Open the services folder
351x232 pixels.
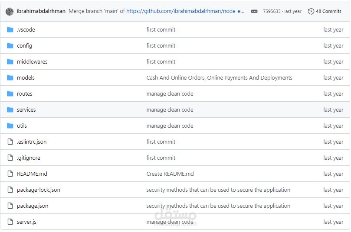click(x=26, y=110)
